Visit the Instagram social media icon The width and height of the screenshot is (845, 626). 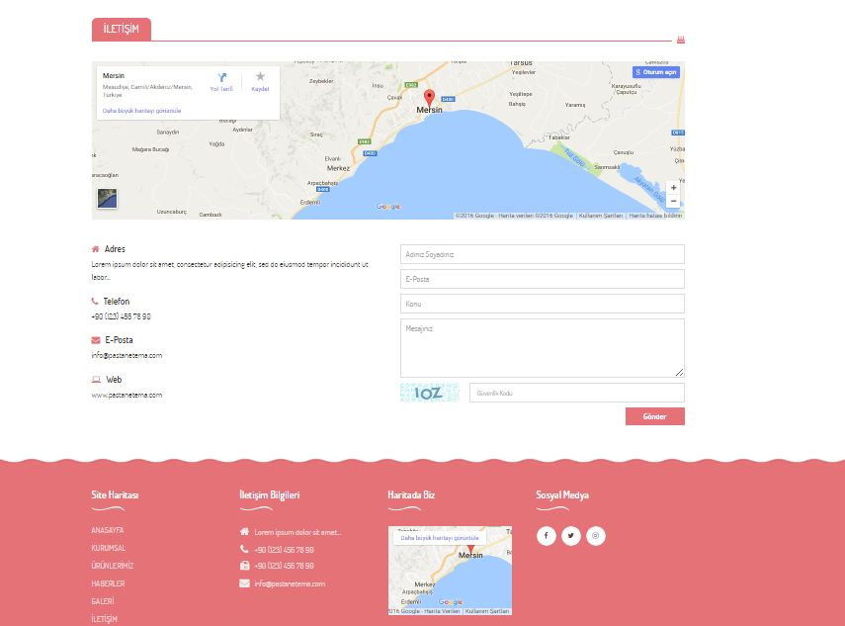click(596, 535)
